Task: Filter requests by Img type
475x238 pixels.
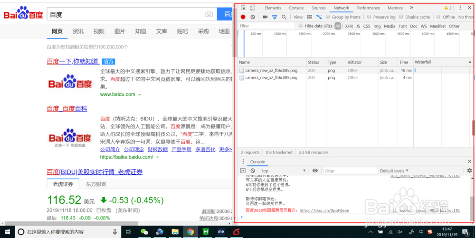Action: coord(377,26)
